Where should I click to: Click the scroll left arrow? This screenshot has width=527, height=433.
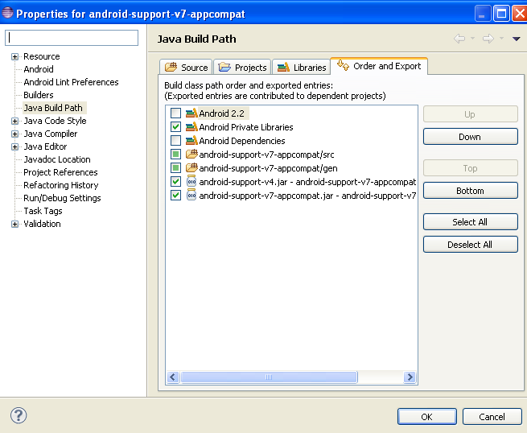point(173,377)
